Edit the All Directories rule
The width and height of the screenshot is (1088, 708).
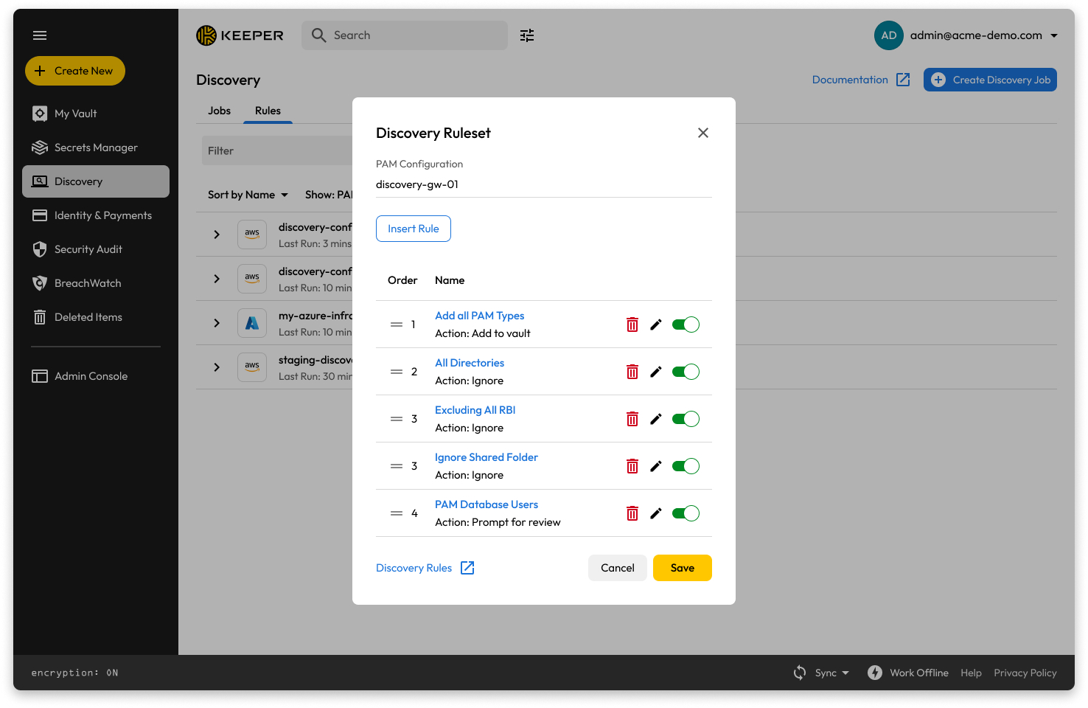point(655,372)
